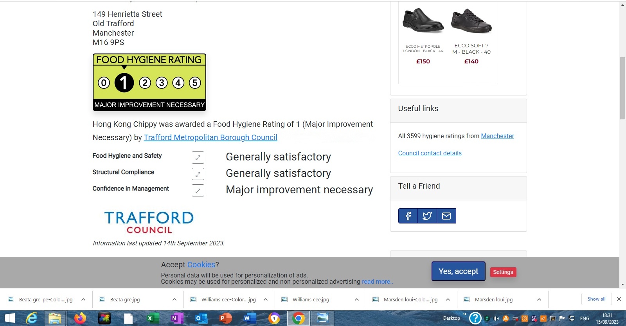Screen dimensions: 626x326
Task: Launch Outlook from taskbar
Action: 201,318
